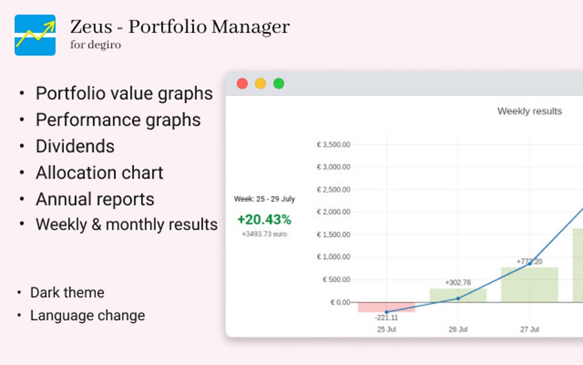
Task: Click the +20.43% weekly gain figure
Action: (264, 219)
